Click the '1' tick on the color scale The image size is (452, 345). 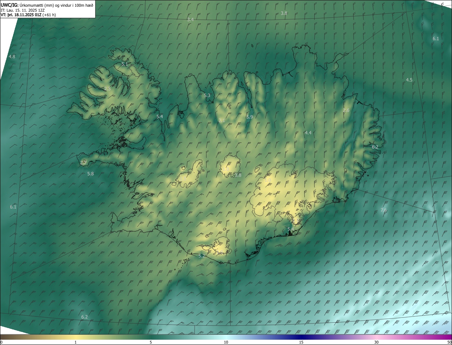tap(76, 342)
